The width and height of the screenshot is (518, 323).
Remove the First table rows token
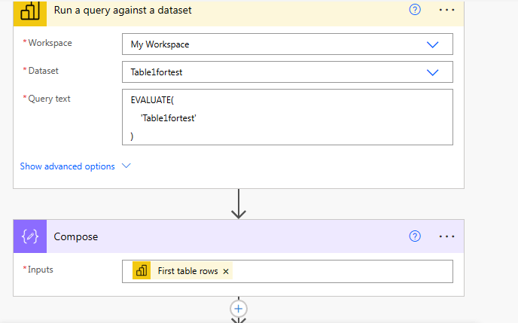coord(226,271)
